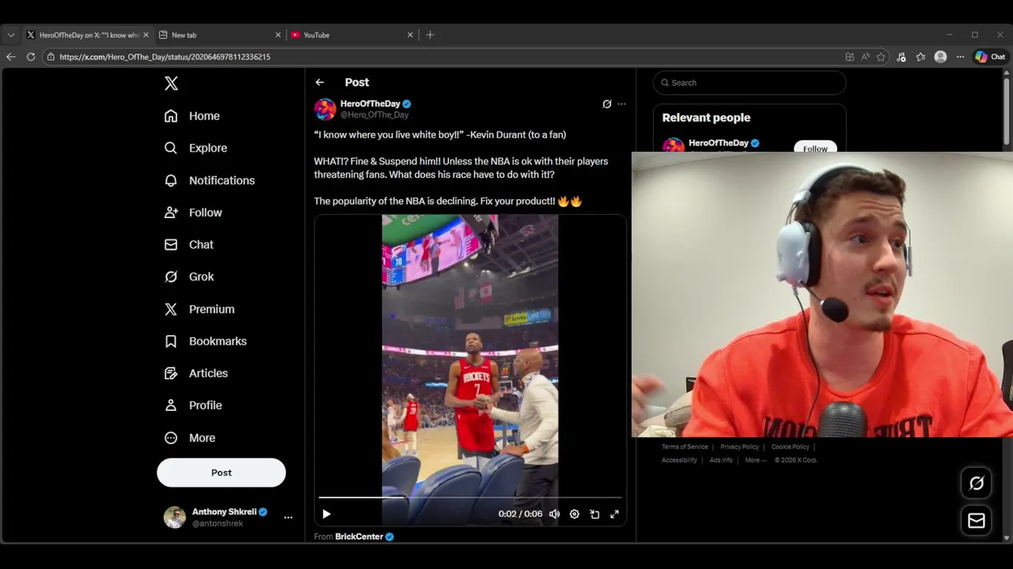Viewport: 1013px width, 569px height.
Task: Open Copilot Chat button
Action: tap(990, 57)
